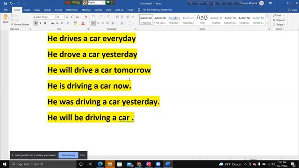Click the Shading paint bucket icon

coord(122,23)
